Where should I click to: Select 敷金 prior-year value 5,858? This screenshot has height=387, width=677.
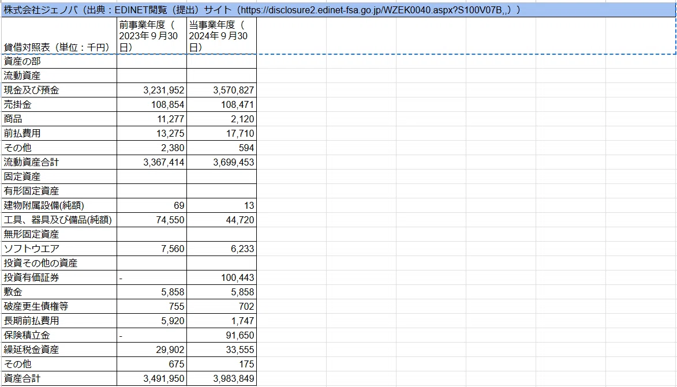tap(152, 292)
